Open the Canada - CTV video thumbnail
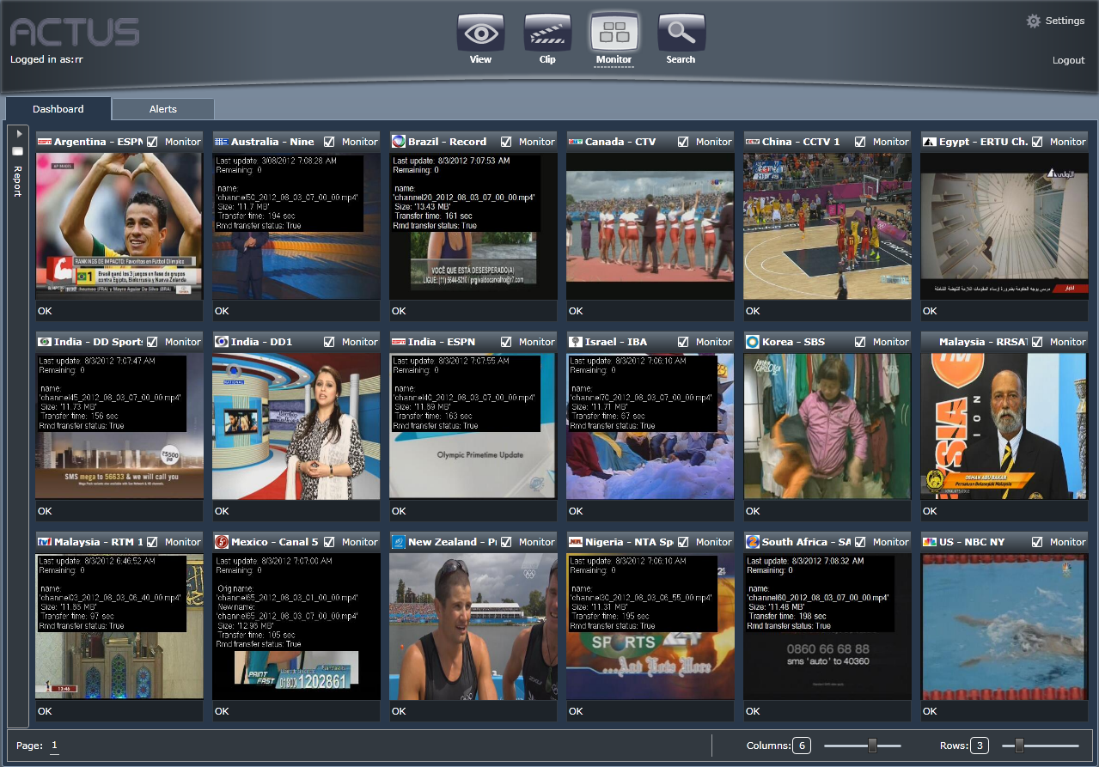1099x767 pixels. coord(650,227)
